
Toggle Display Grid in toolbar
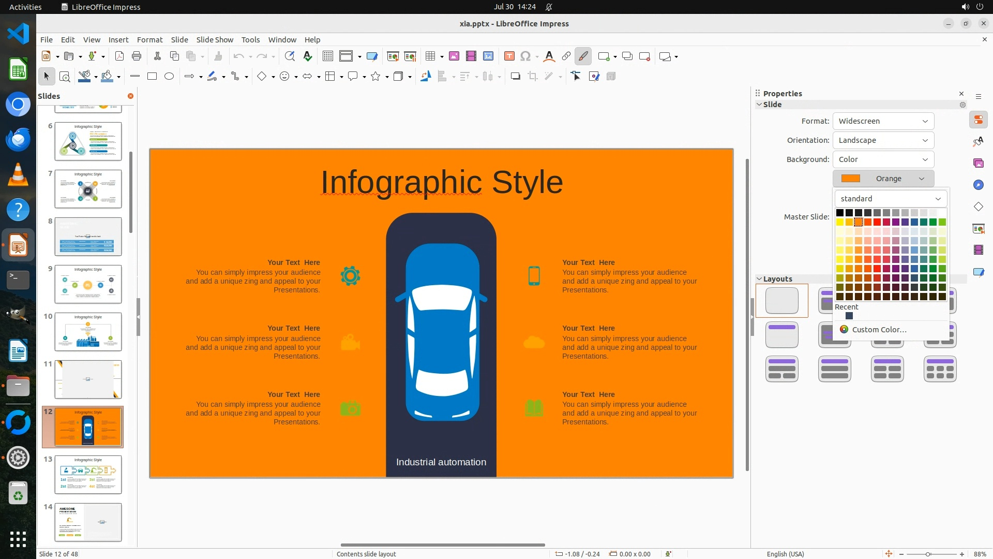[x=327, y=56]
